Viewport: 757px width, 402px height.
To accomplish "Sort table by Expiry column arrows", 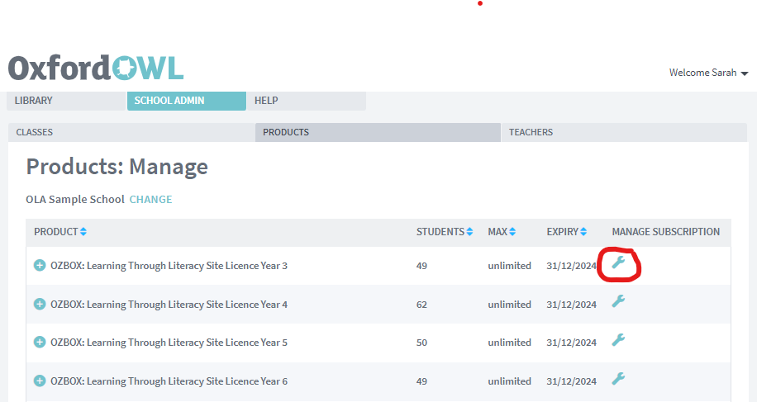I will click(x=583, y=232).
